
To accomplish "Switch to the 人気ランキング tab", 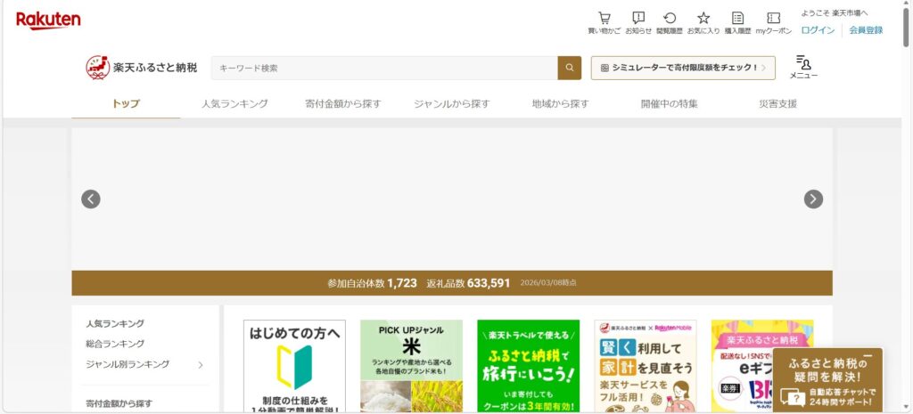I will click(x=234, y=103).
